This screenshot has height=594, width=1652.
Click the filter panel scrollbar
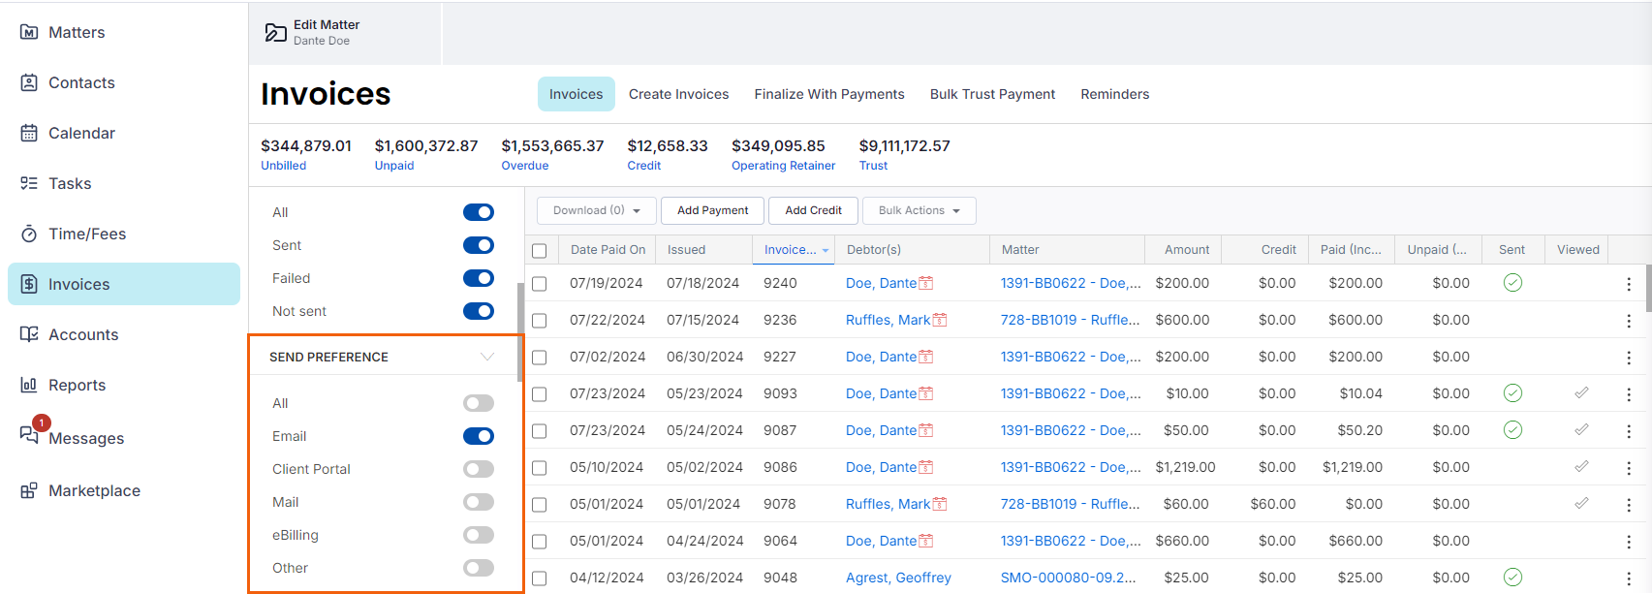[521, 331]
